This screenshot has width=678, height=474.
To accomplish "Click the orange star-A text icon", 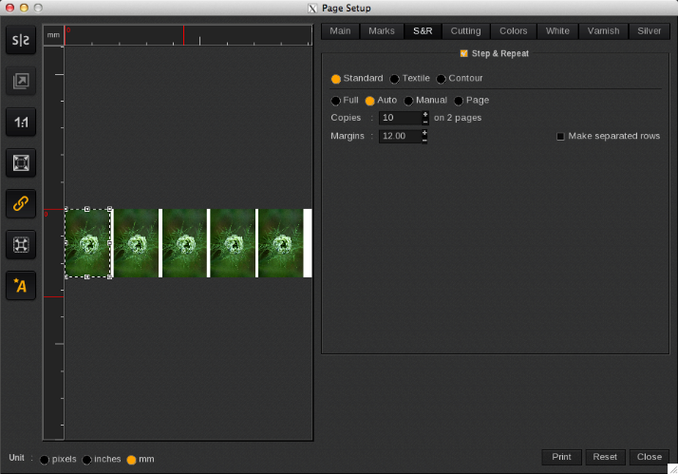I will (x=21, y=285).
